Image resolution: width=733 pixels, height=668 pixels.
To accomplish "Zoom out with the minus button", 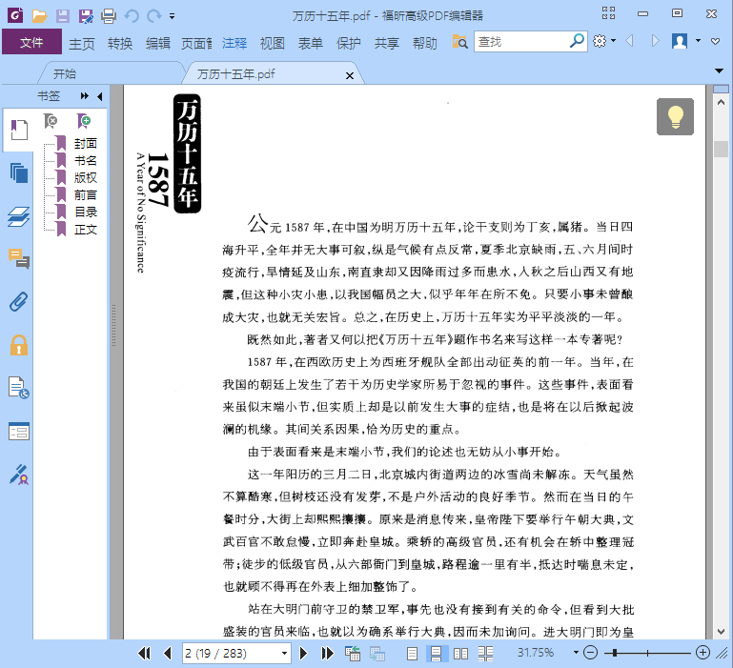I will [590, 653].
